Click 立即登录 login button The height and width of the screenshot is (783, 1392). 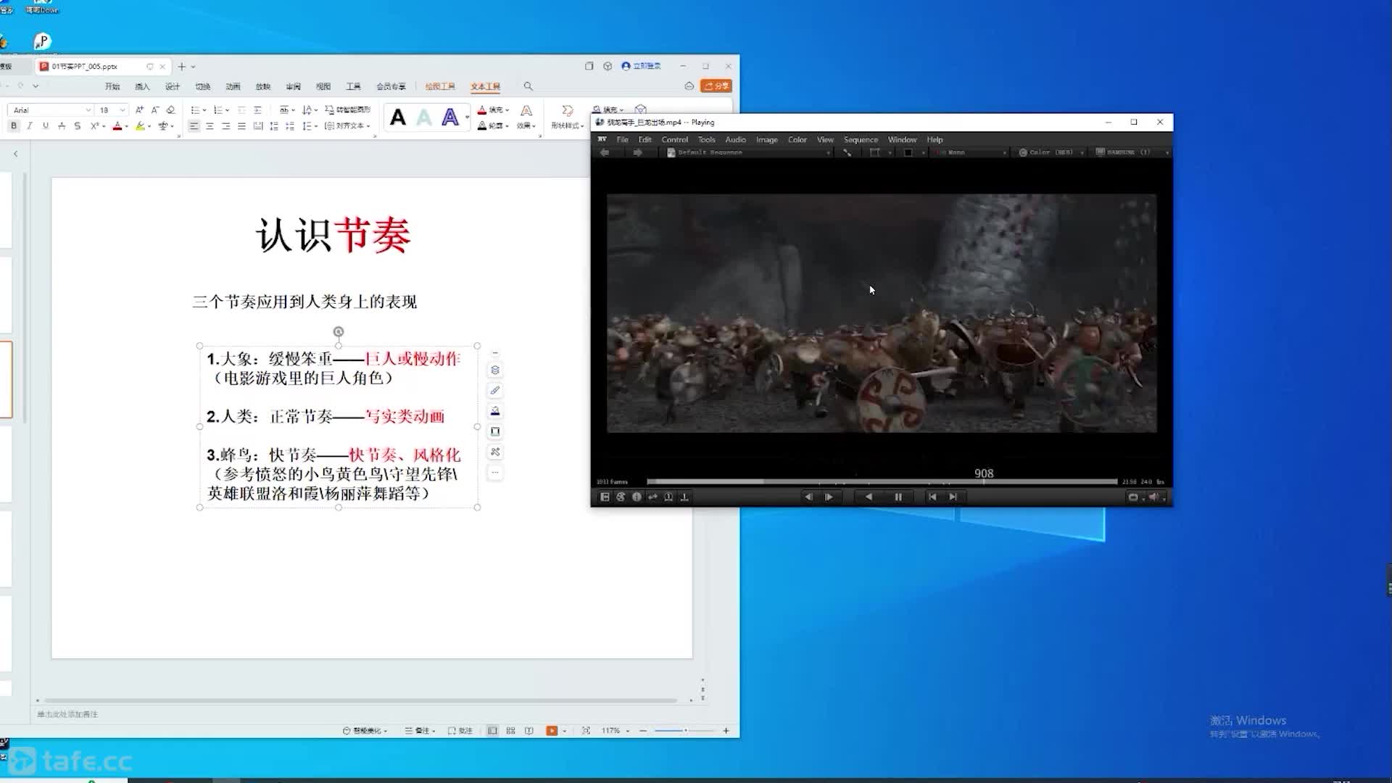642,66
